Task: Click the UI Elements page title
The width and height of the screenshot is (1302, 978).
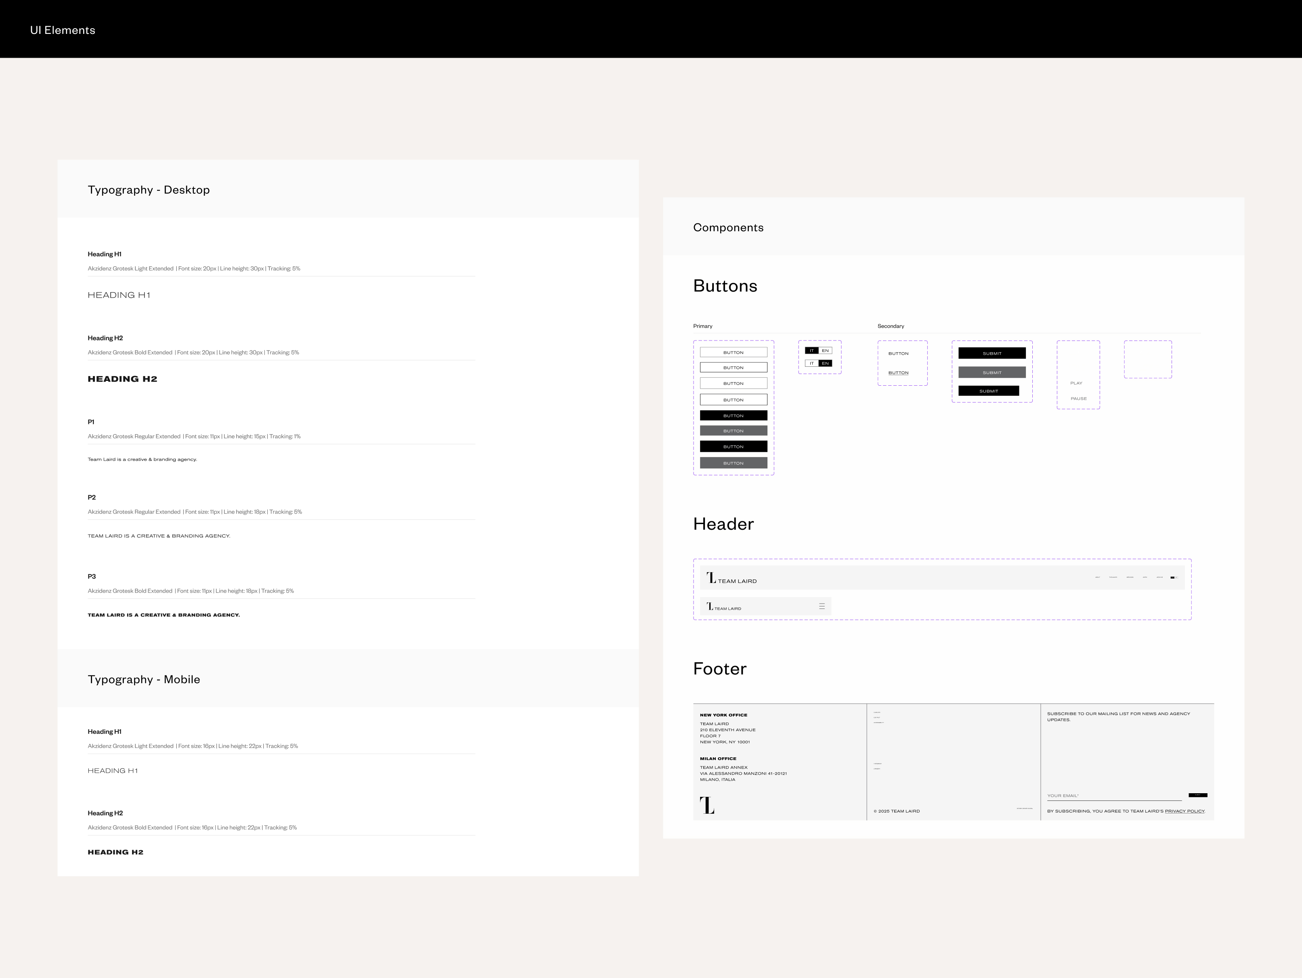Action: tap(63, 31)
